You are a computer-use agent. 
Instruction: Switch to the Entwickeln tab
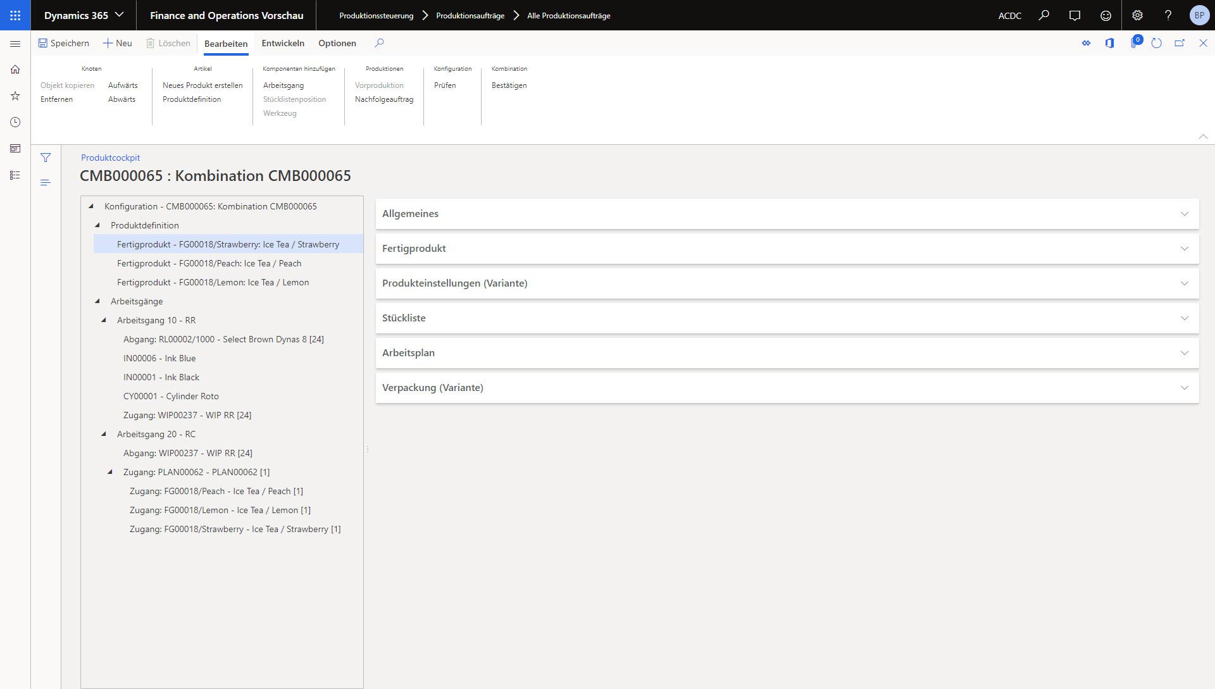pos(283,43)
